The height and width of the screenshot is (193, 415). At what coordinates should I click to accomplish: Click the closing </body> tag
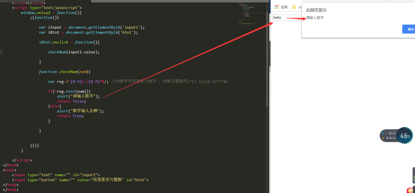(x=11, y=185)
